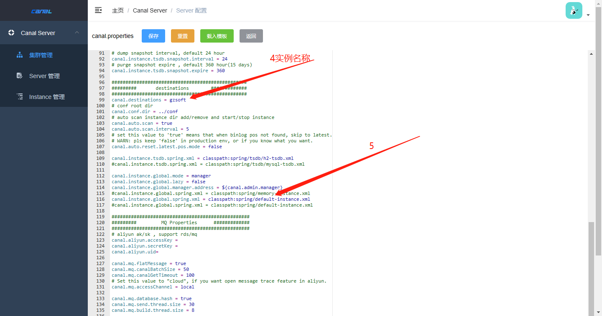Image resolution: width=602 pixels, height=316 pixels.
Task: Click Server 配置 breadcrumb text
Action: click(x=191, y=10)
